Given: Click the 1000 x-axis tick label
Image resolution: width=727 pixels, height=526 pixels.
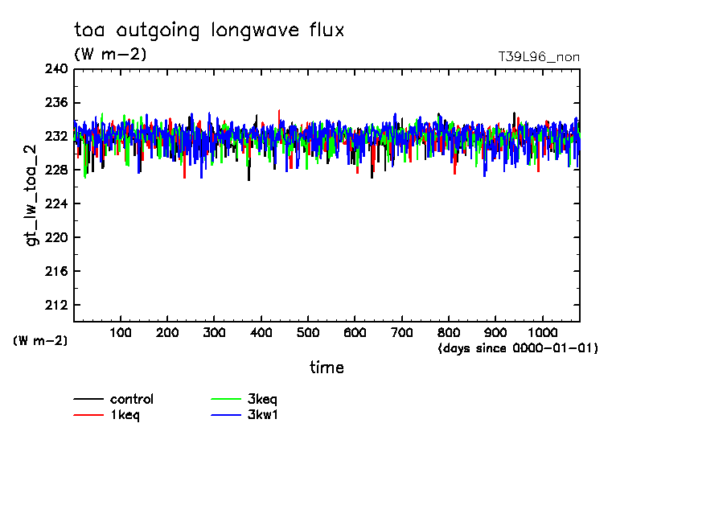Looking at the screenshot, I should coord(542,332).
